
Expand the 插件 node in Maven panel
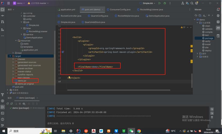[197, 54]
